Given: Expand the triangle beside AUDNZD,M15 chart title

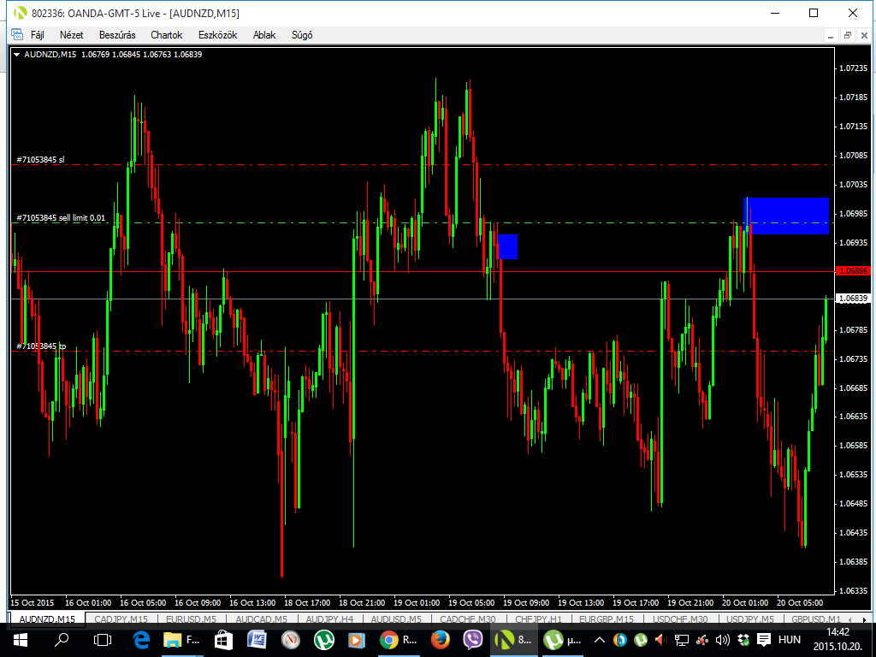Looking at the screenshot, I should click(17, 55).
